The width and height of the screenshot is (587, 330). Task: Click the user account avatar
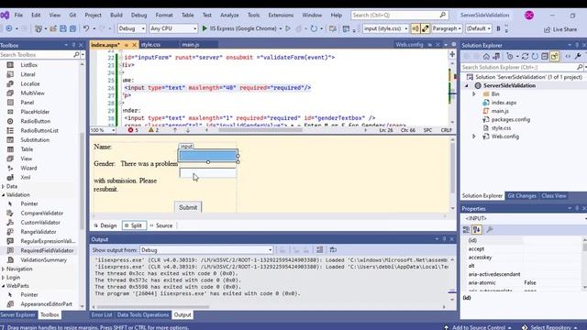click(x=529, y=16)
